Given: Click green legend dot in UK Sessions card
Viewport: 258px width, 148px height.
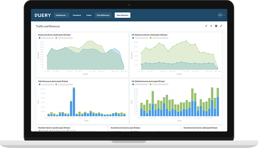Looking at the screenshot, I should coord(150,38).
